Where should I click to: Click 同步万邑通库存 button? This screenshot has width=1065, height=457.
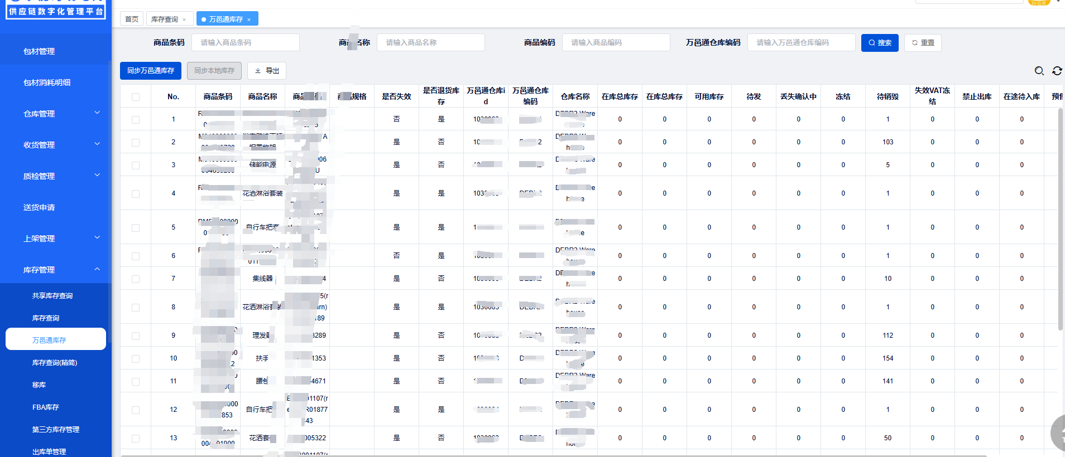pos(151,71)
